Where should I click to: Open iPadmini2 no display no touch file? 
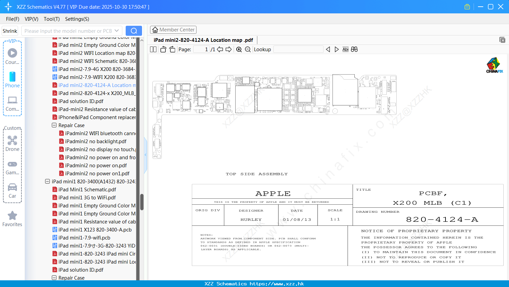(97, 150)
